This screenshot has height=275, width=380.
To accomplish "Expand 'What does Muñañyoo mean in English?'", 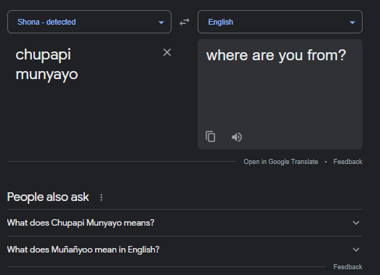I will pyautogui.click(x=185, y=250).
